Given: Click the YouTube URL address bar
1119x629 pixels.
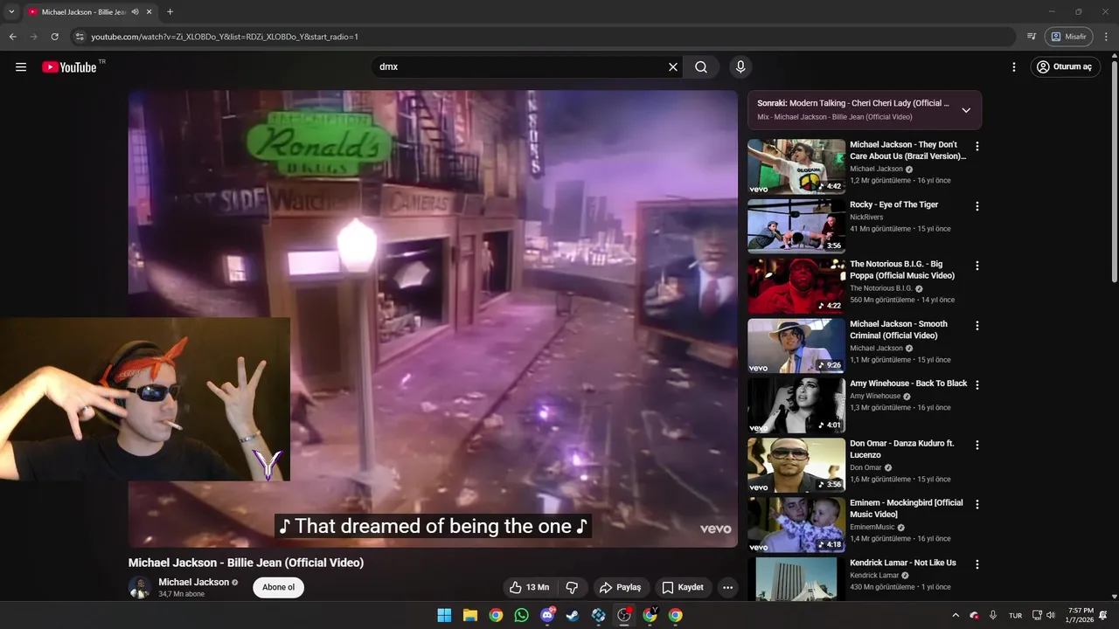Looking at the screenshot, I should tap(542, 37).
